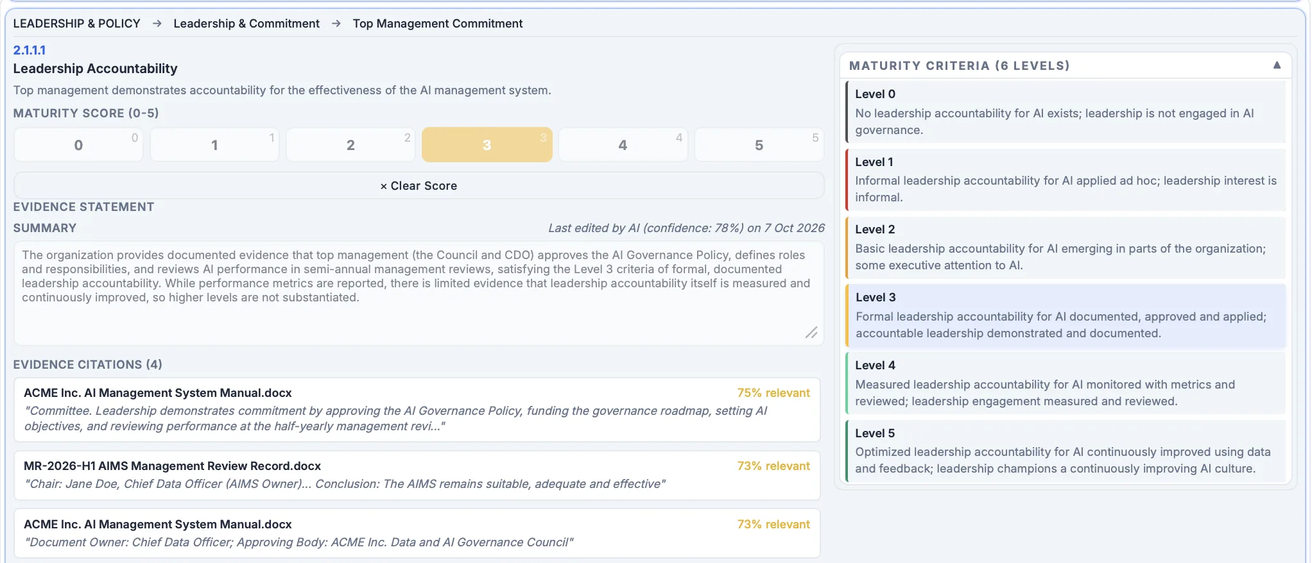Select the Level 0 criteria card
The width and height of the screenshot is (1312, 563).
coord(1066,112)
